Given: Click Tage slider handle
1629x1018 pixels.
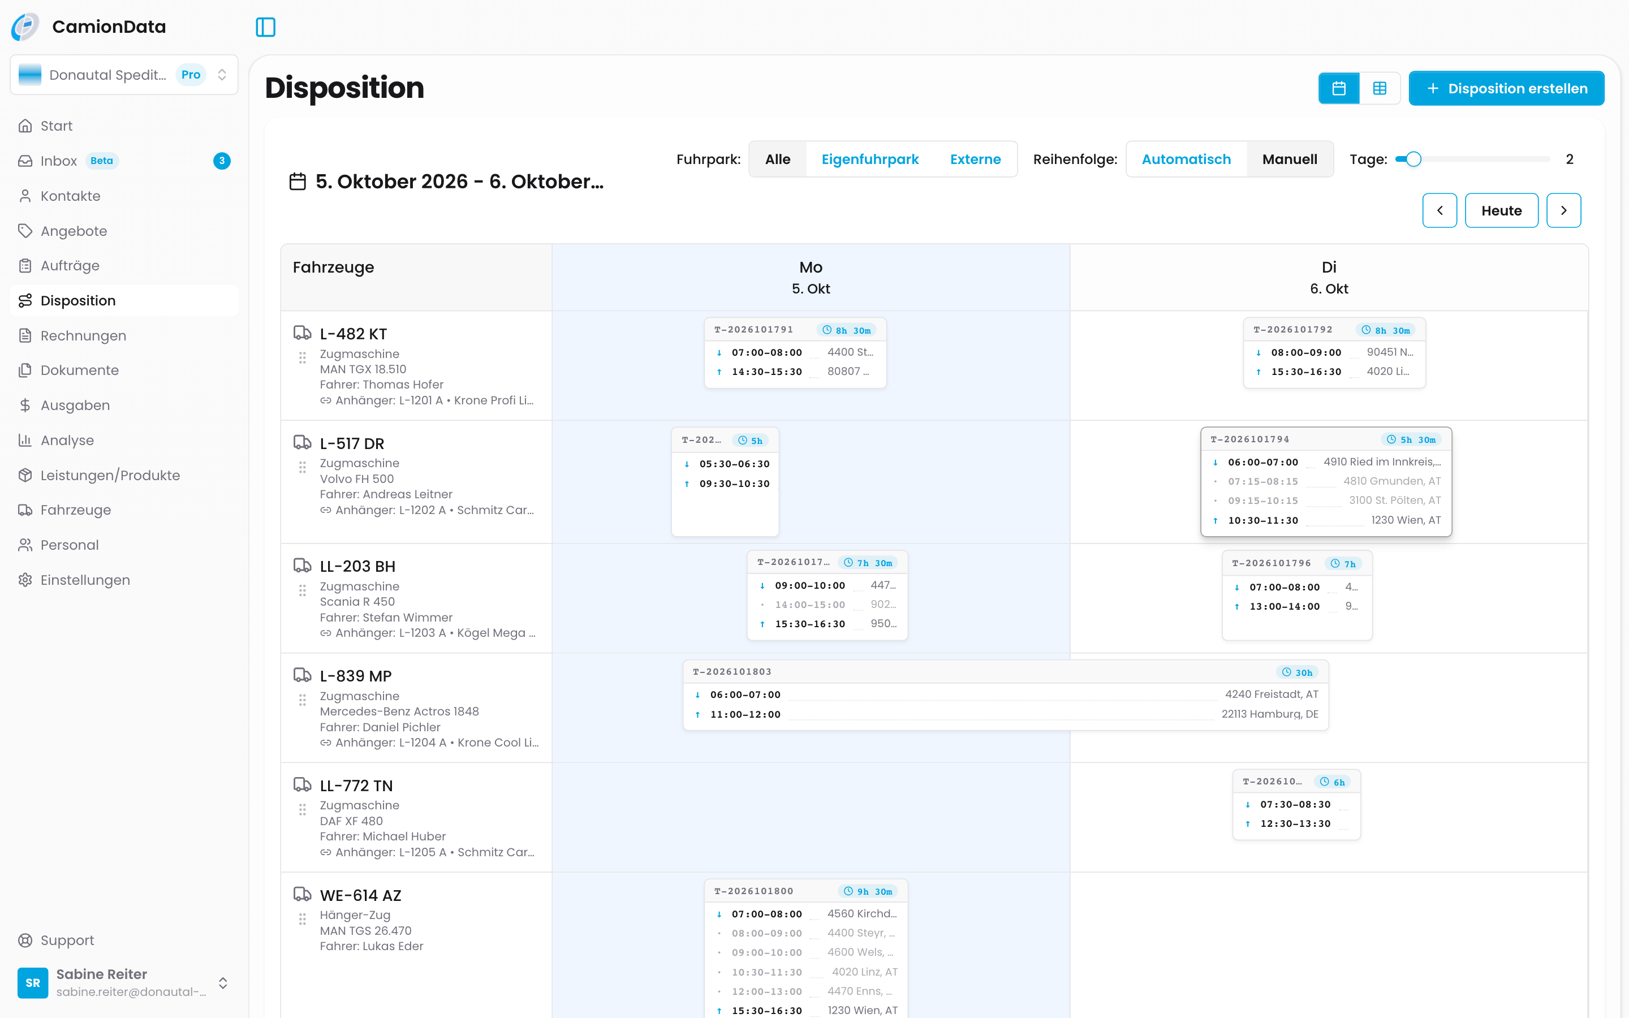Looking at the screenshot, I should pyautogui.click(x=1413, y=159).
